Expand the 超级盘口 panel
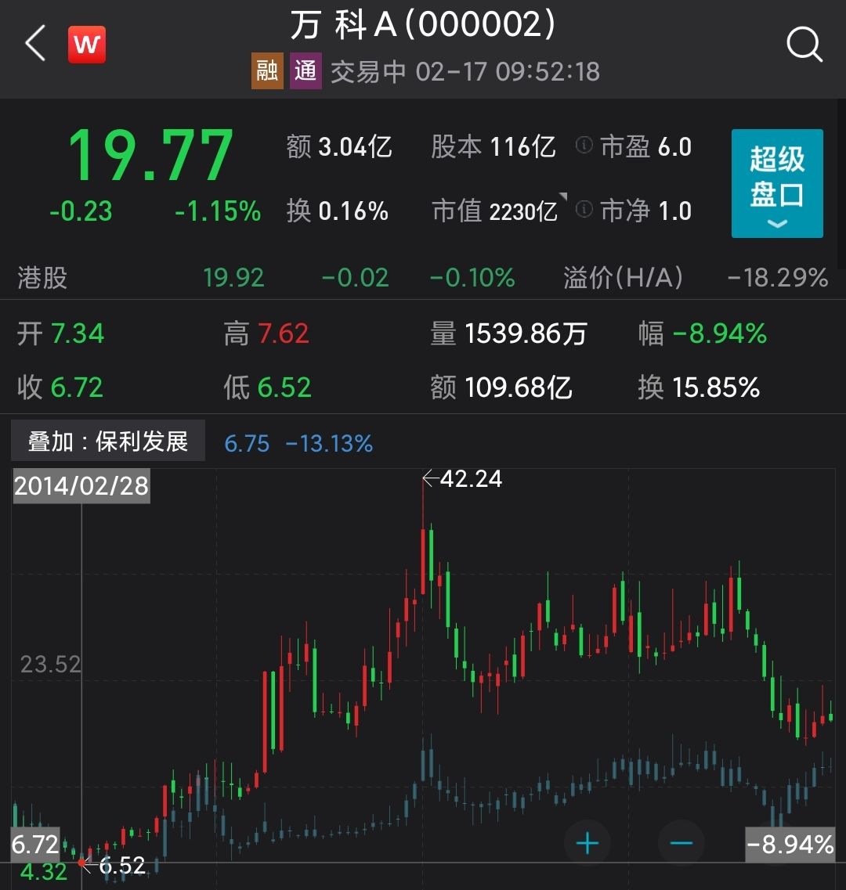The height and width of the screenshot is (890, 846). click(x=777, y=183)
